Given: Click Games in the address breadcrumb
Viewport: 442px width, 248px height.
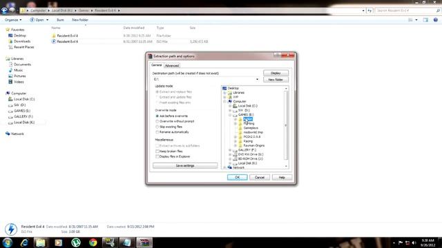Looking at the screenshot, I should point(84,10).
